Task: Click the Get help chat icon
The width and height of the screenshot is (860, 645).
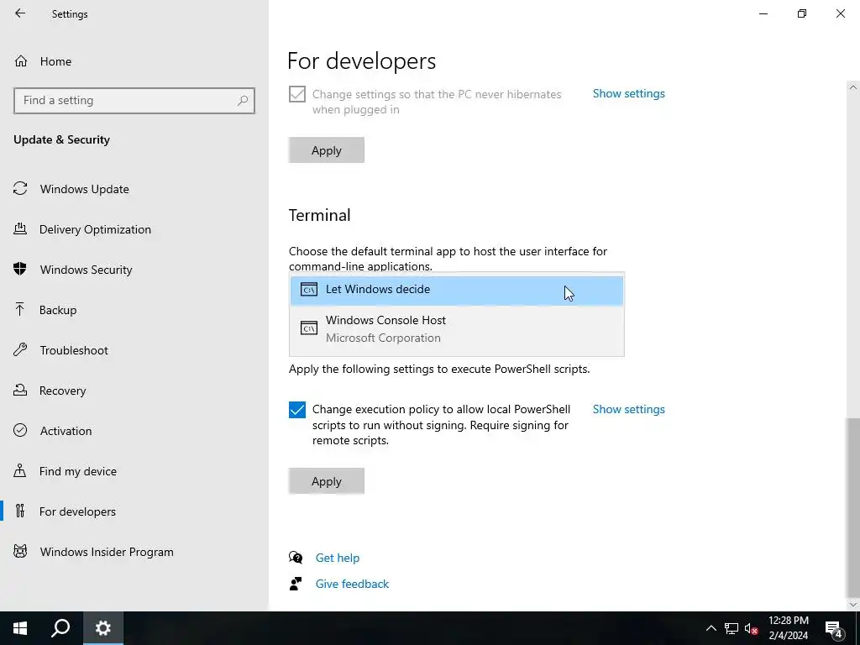Action: (x=296, y=558)
